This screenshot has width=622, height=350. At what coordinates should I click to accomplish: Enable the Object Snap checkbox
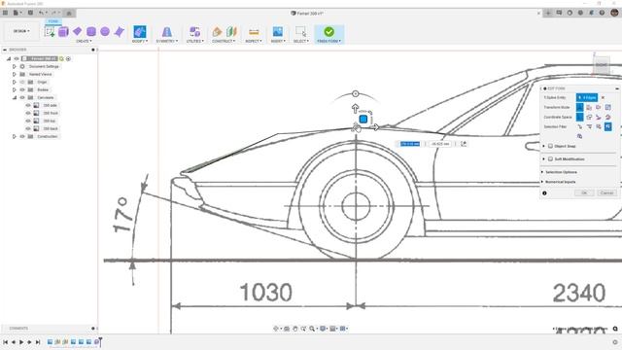point(551,146)
